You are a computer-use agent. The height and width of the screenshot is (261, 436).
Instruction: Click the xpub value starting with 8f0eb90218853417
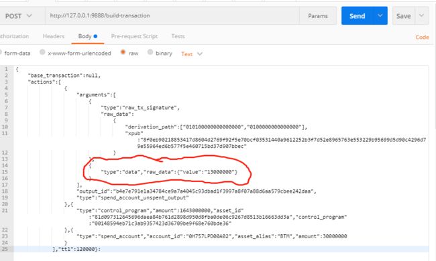(x=282, y=143)
